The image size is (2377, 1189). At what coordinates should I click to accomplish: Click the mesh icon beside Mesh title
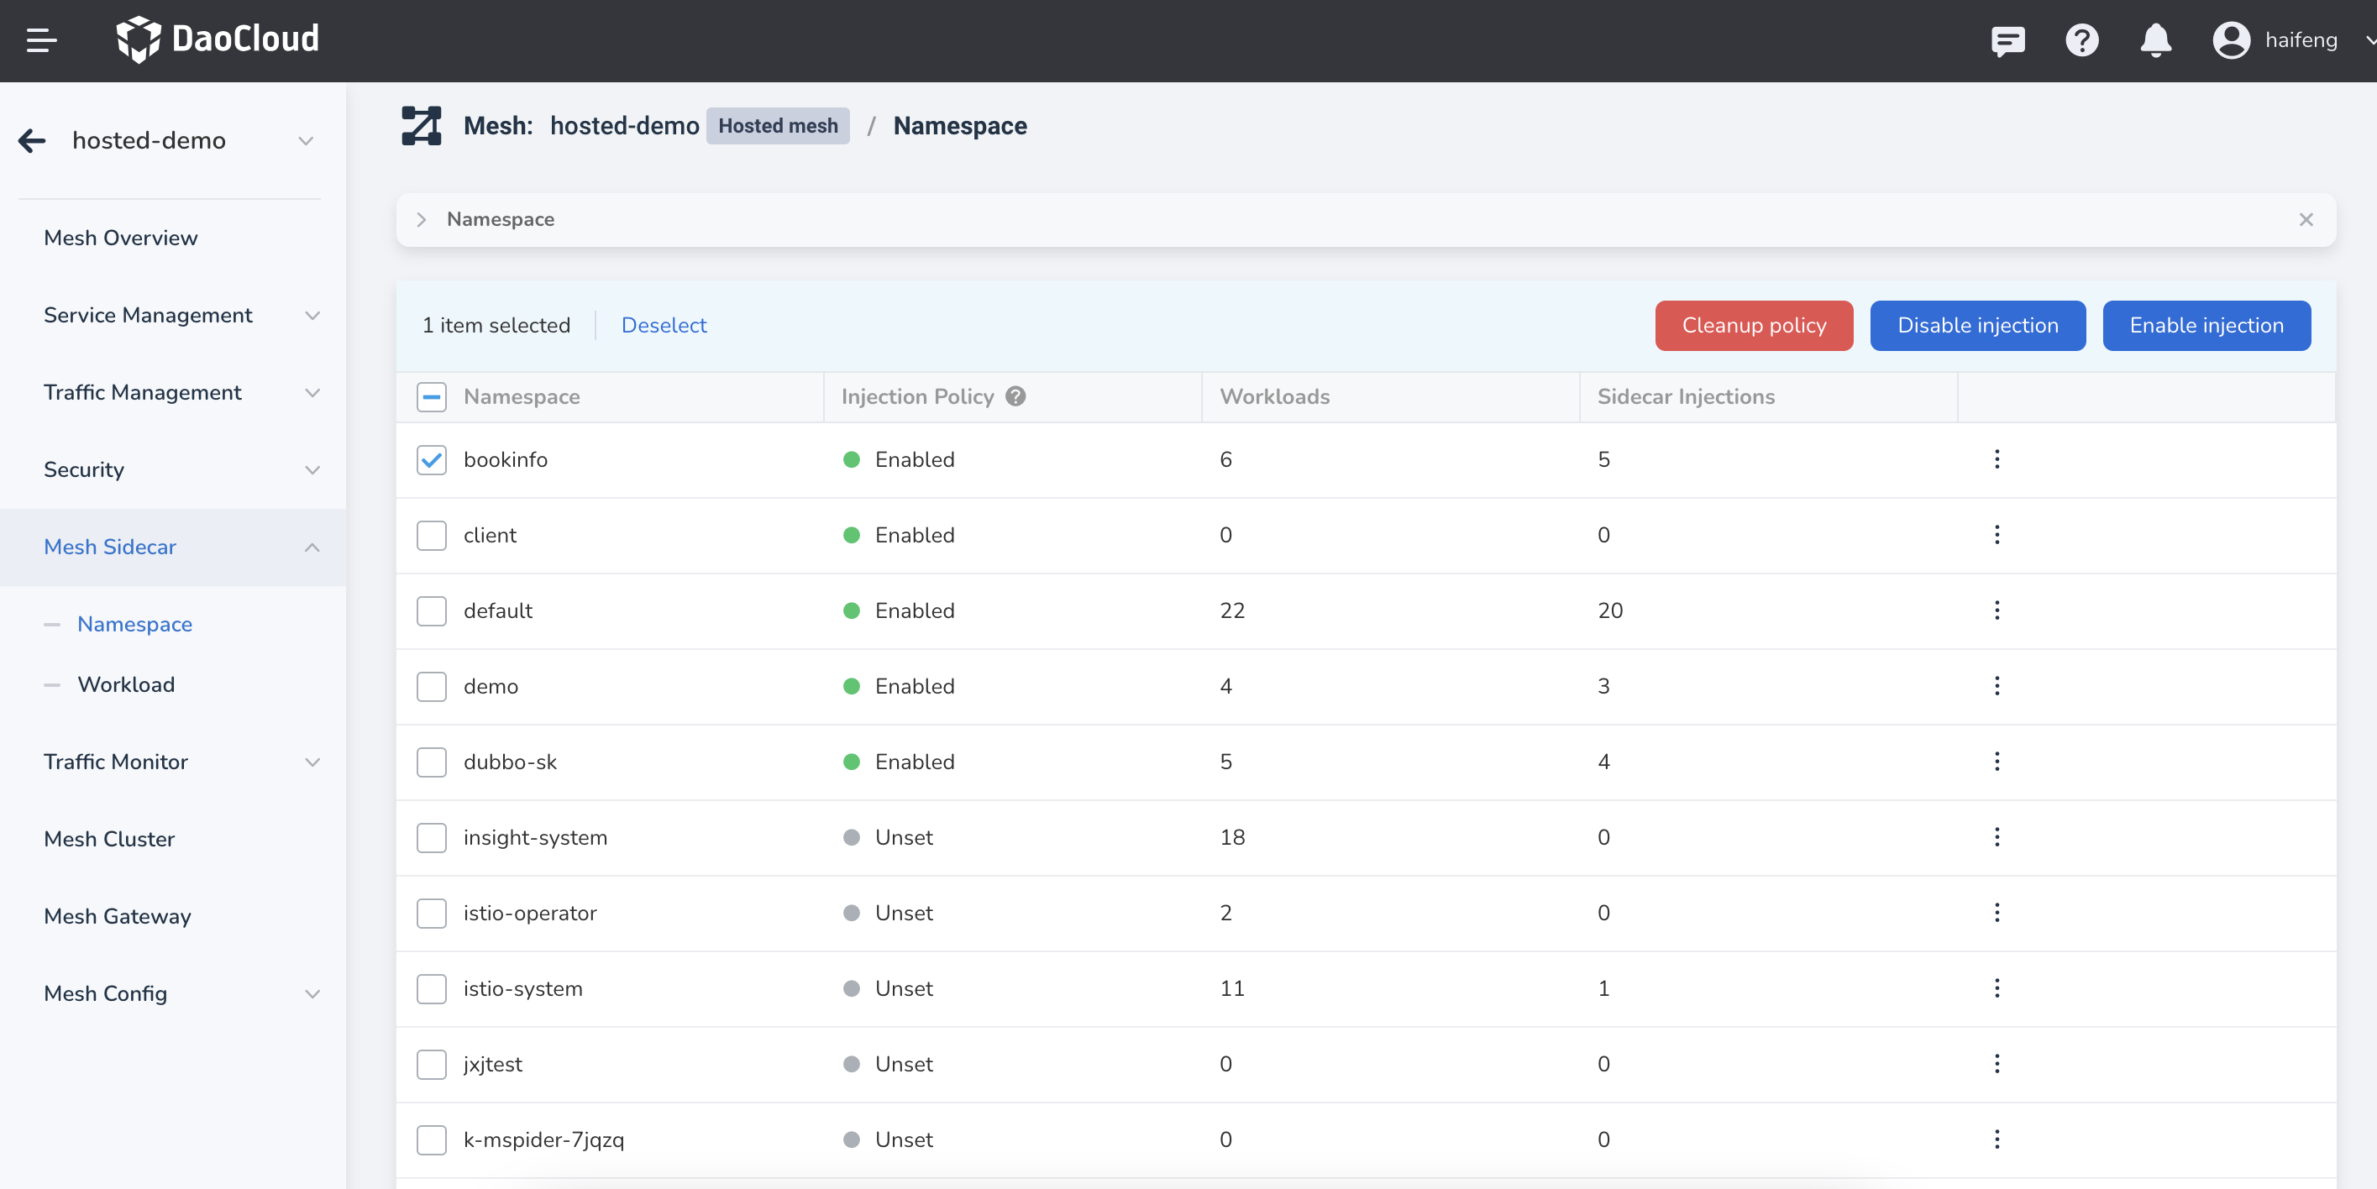pos(421,125)
